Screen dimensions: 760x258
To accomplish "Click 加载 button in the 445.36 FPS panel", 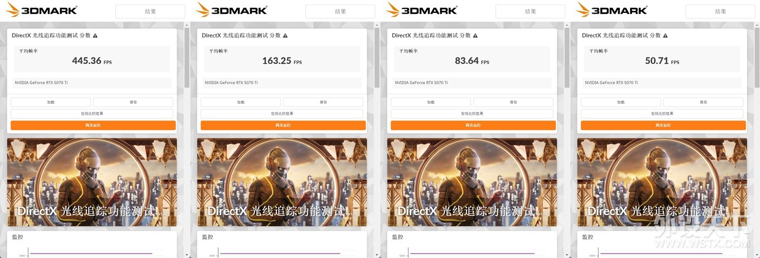I will click(50, 102).
